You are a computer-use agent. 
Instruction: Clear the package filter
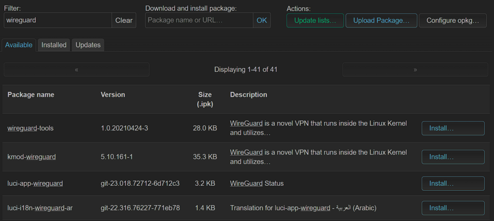coord(124,20)
